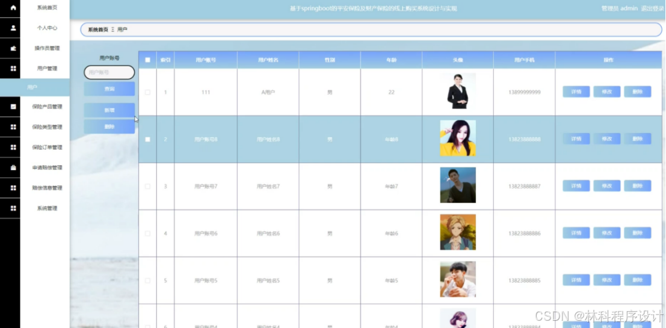Image resolution: width=666 pixels, height=328 pixels.
Task: Click the 用户账号 column header
Action: coord(206,60)
